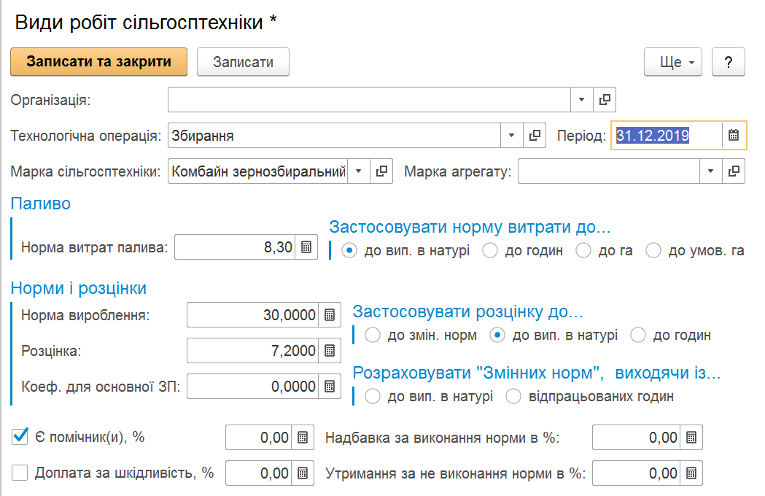Open the Марка агрегату linked record icon
This screenshot has height=496, width=765.
click(x=734, y=171)
